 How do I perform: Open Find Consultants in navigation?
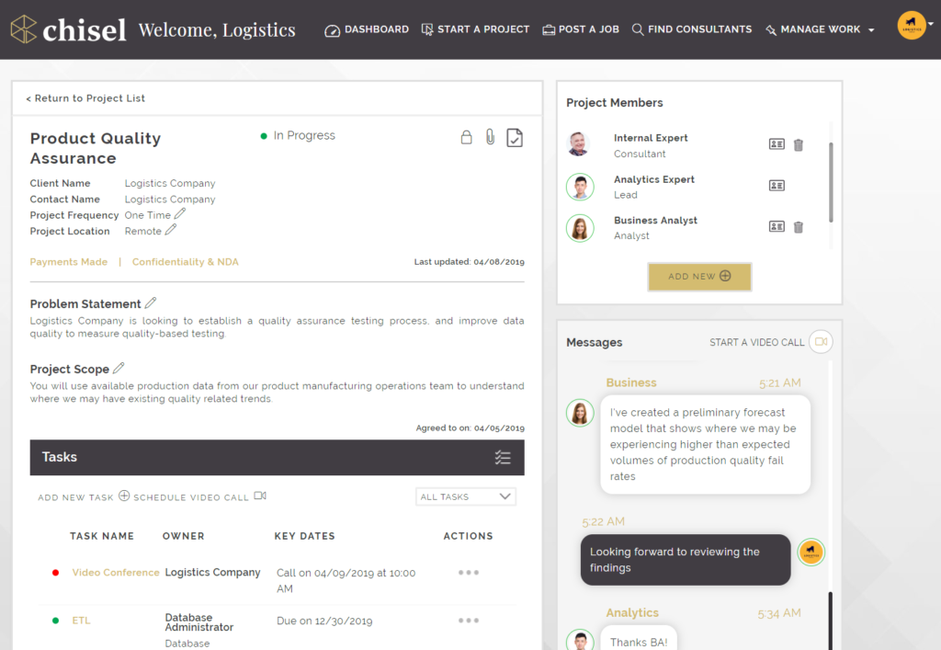[691, 29]
